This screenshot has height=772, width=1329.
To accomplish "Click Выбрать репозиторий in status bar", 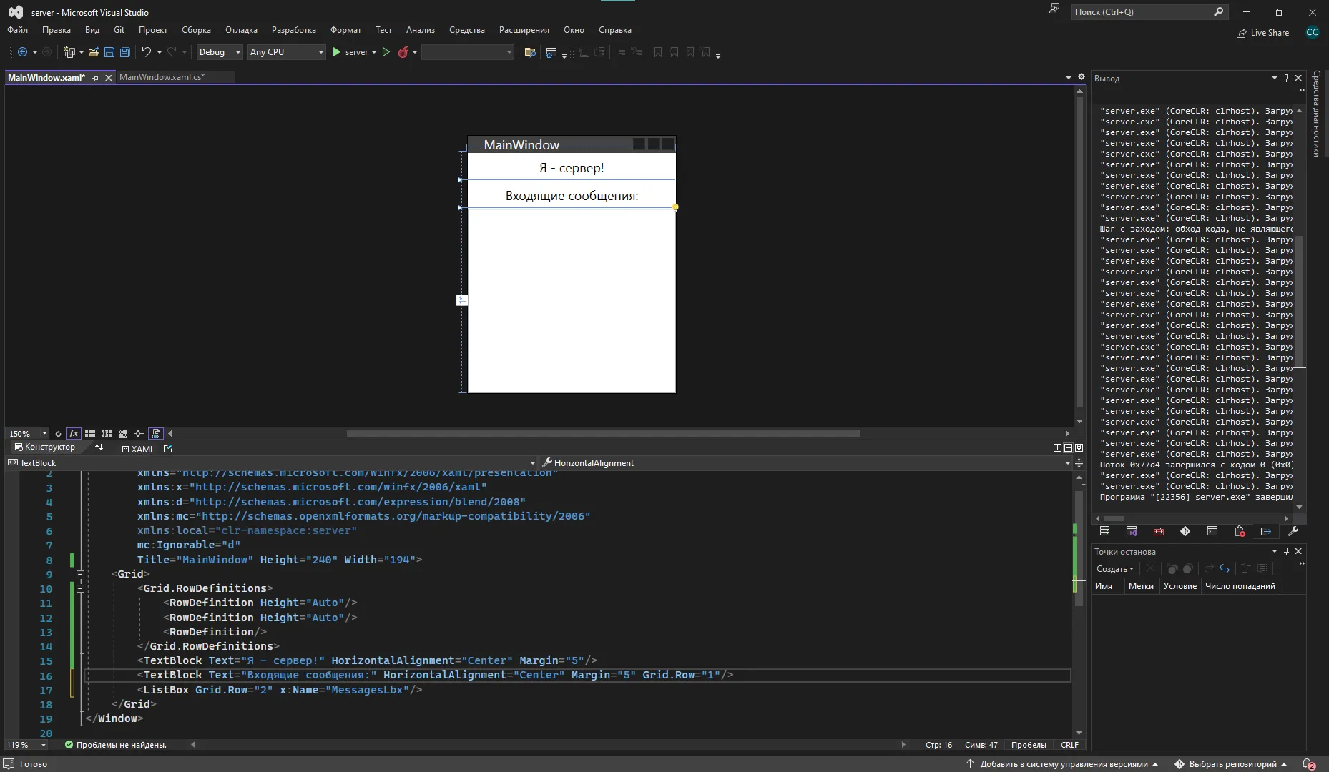I will 1232,764.
